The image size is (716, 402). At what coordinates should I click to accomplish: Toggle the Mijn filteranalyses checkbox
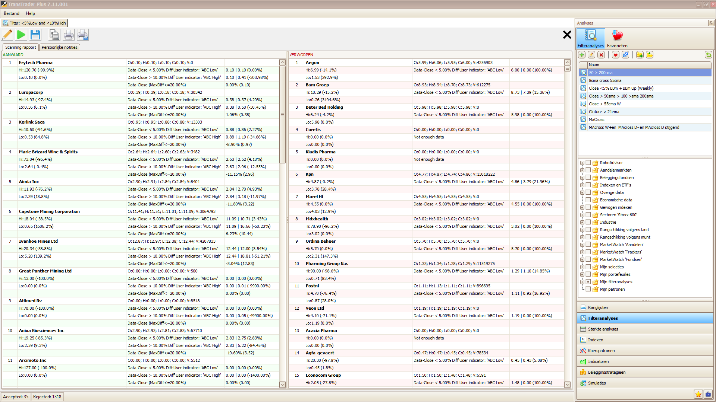point(588,282)
